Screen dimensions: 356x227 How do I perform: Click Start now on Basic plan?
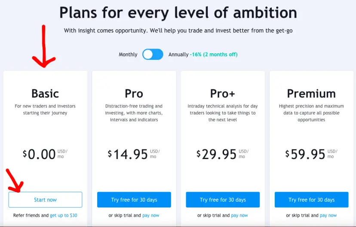[46, 200]
